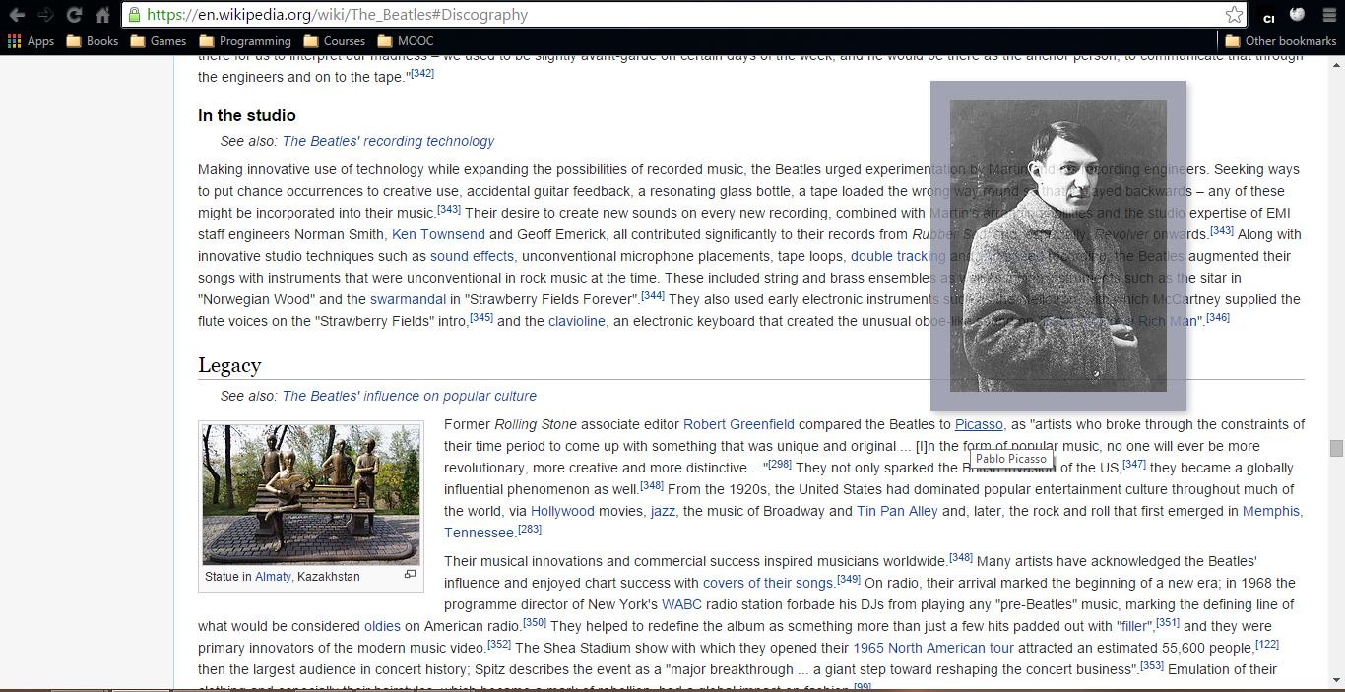This screenshot has height=692, width=1345.
Task: Jump to citation [122]
Action: (1267, 644)
